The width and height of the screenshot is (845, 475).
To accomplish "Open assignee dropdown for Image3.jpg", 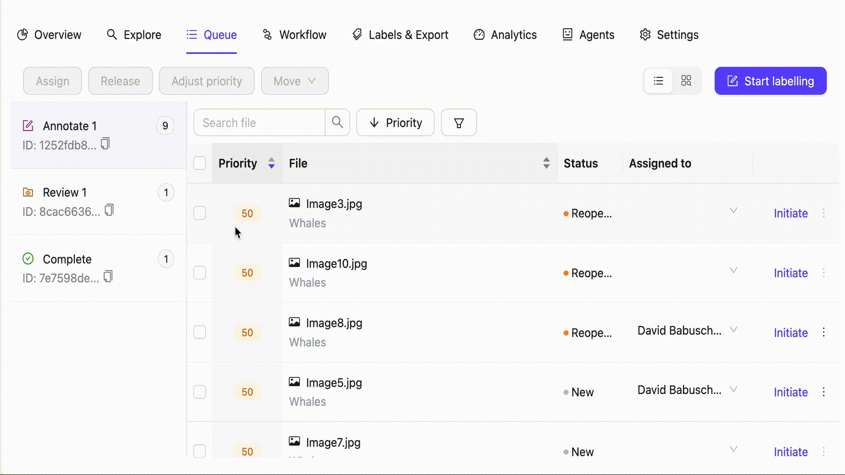I will click(733, 211).
